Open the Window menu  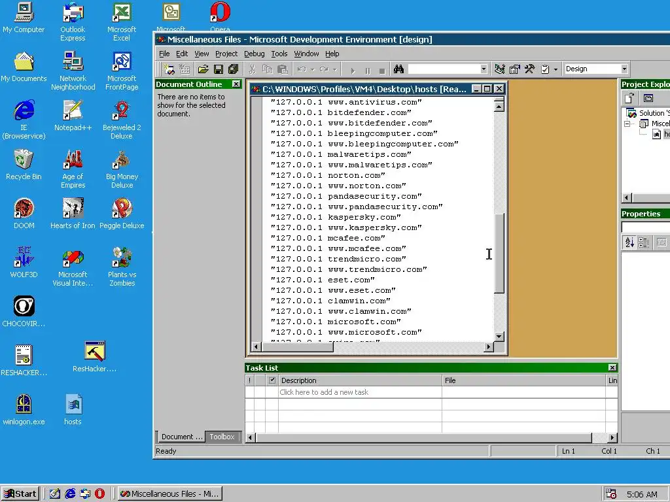[x=306, y=54]
